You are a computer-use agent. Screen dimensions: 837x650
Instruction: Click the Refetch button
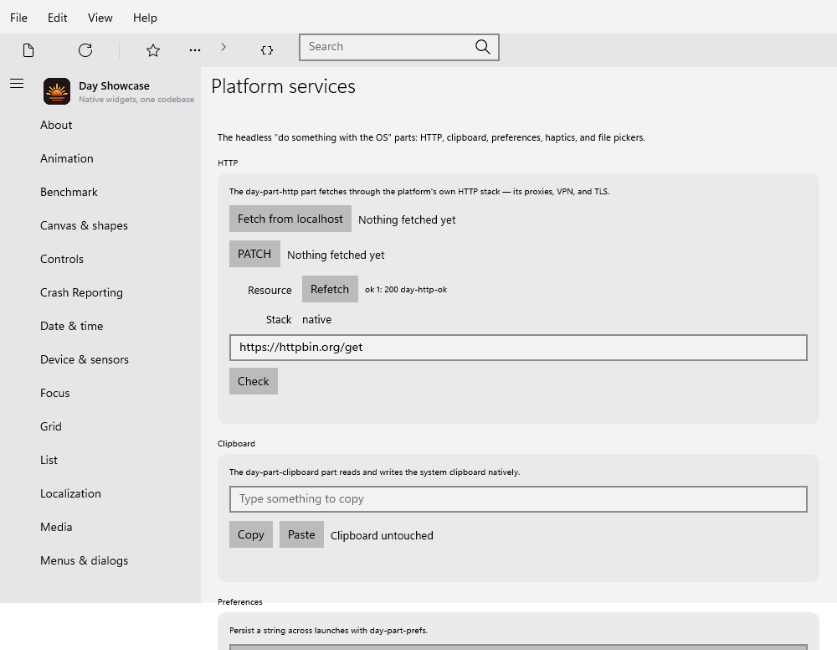pos(330,289)
